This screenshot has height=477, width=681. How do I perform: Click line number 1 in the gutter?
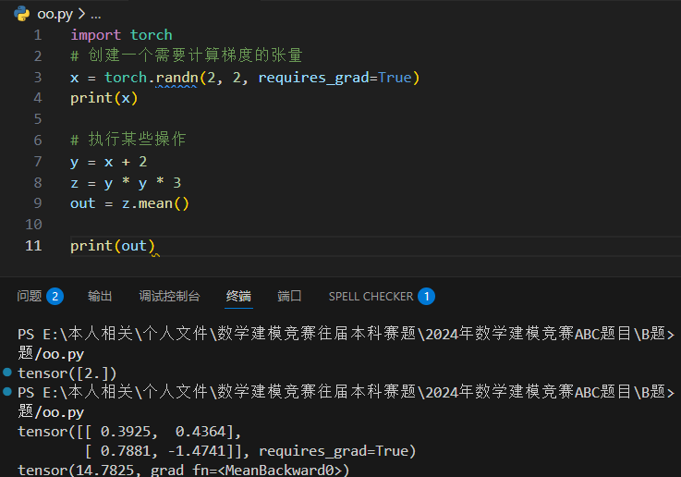pos(38,35)
